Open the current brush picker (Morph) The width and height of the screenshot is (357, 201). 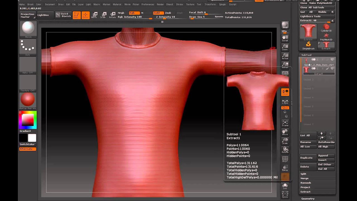[28, 30]
